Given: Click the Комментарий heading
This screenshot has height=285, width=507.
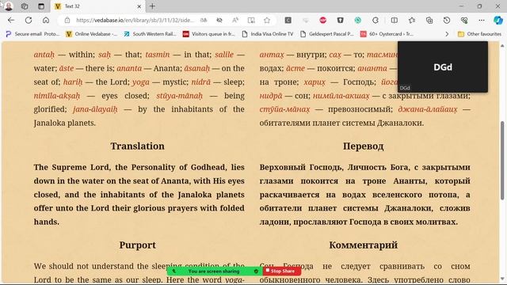Looking at the screenshot, I should [x=364, y=245].
